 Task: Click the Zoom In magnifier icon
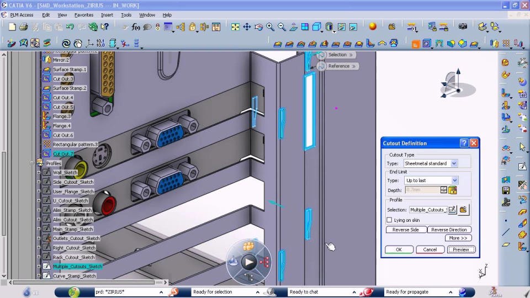tap(271, 26)
